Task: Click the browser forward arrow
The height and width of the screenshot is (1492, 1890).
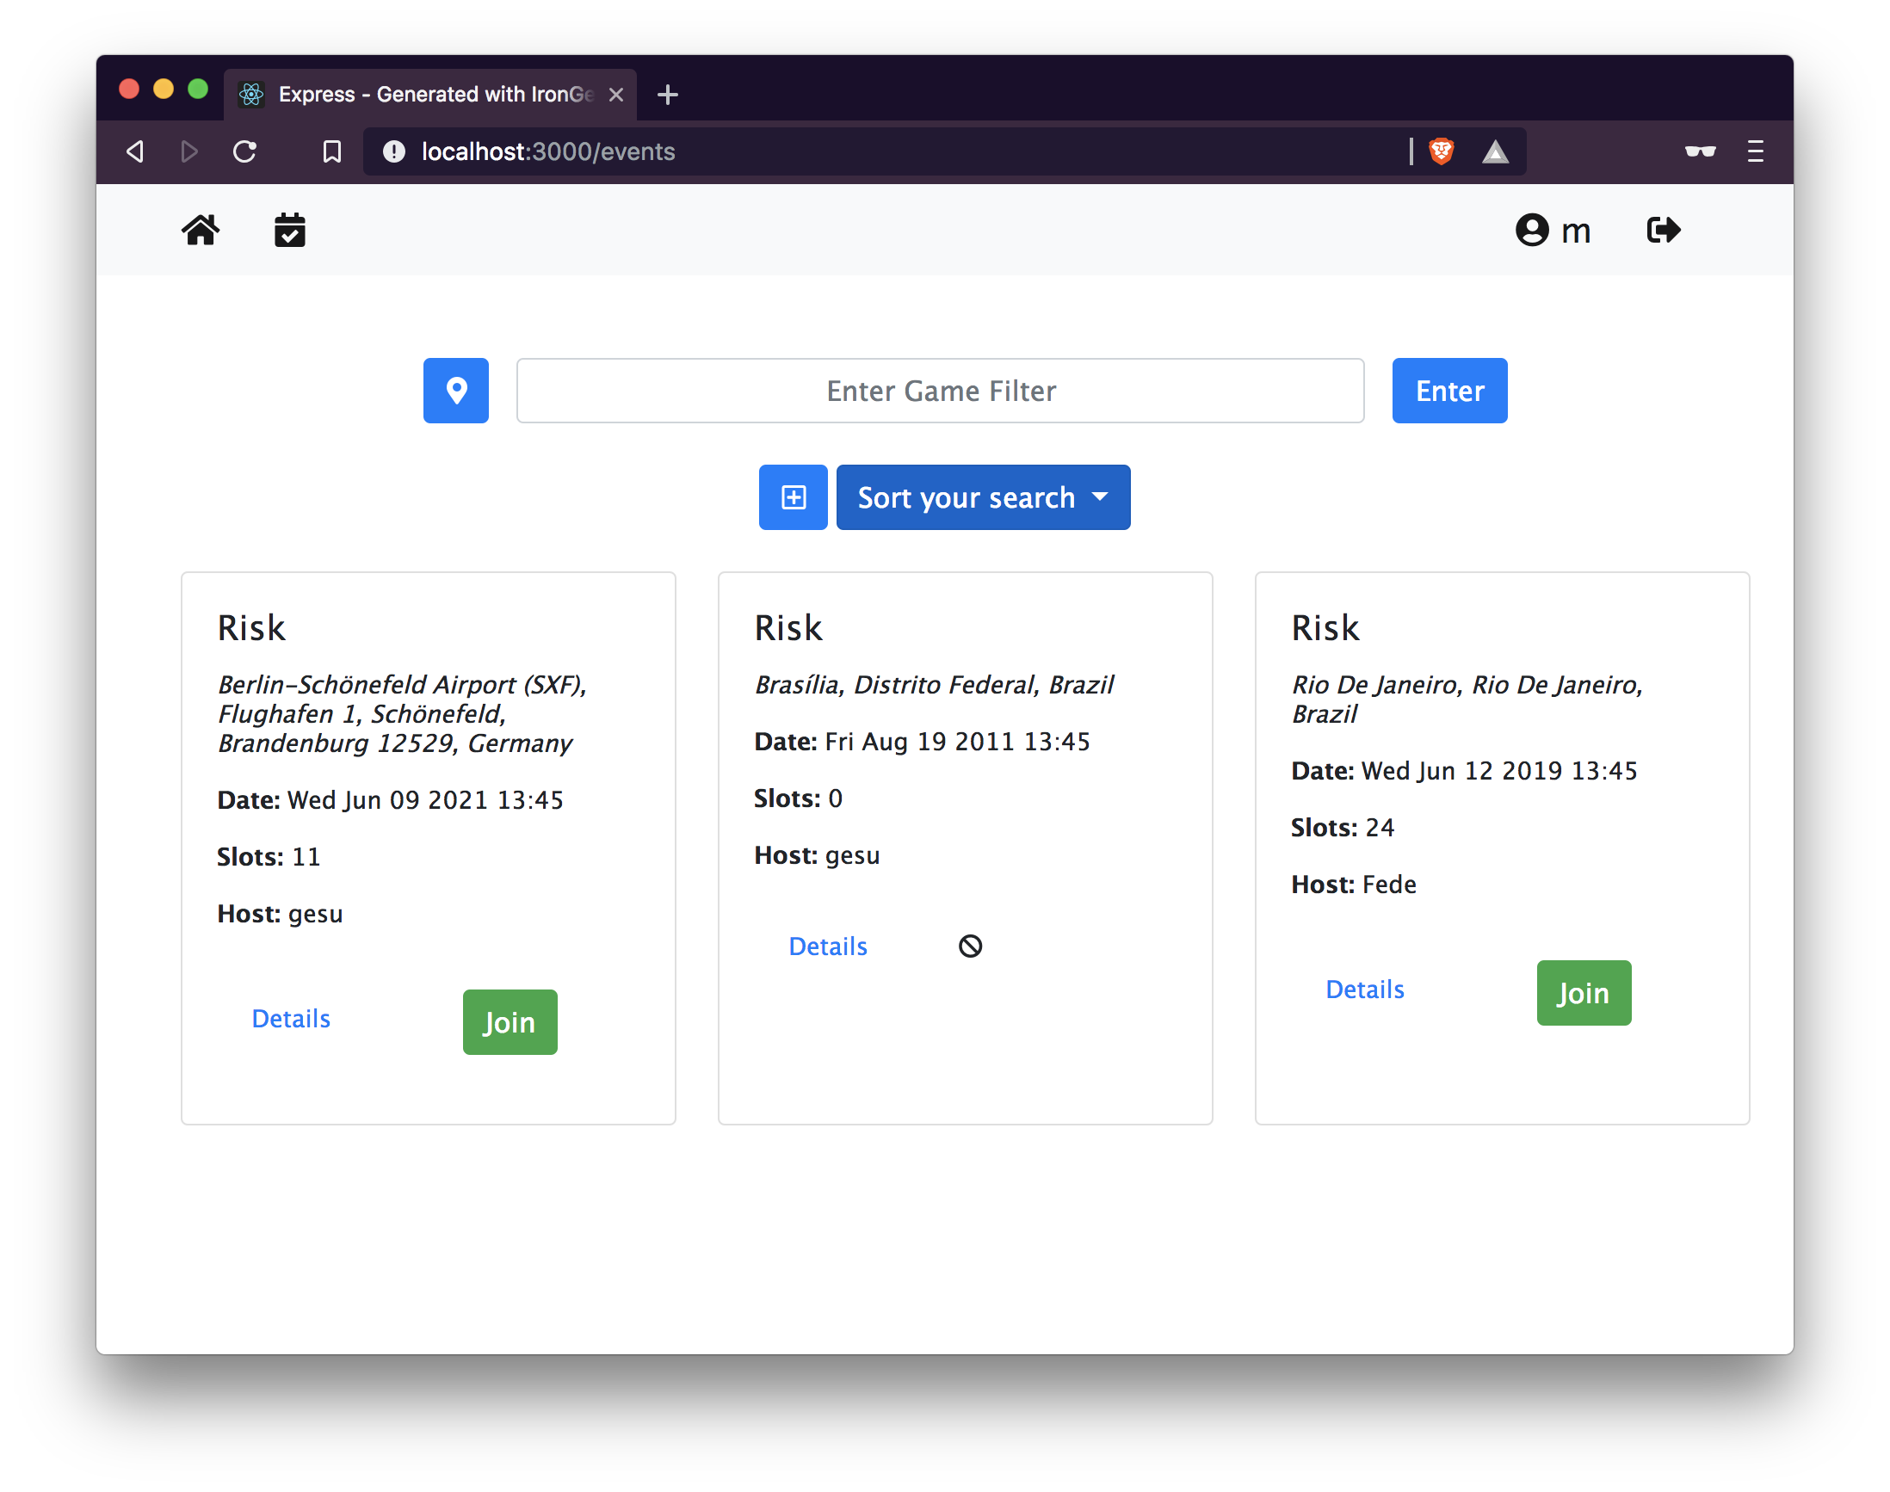Action: pos(189,152)
